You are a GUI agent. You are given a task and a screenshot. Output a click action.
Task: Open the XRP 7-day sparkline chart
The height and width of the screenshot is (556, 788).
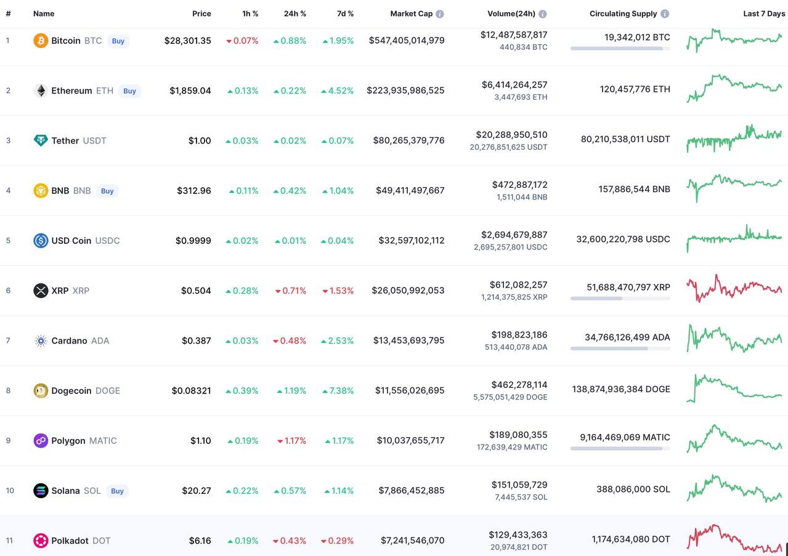[734, 288]
